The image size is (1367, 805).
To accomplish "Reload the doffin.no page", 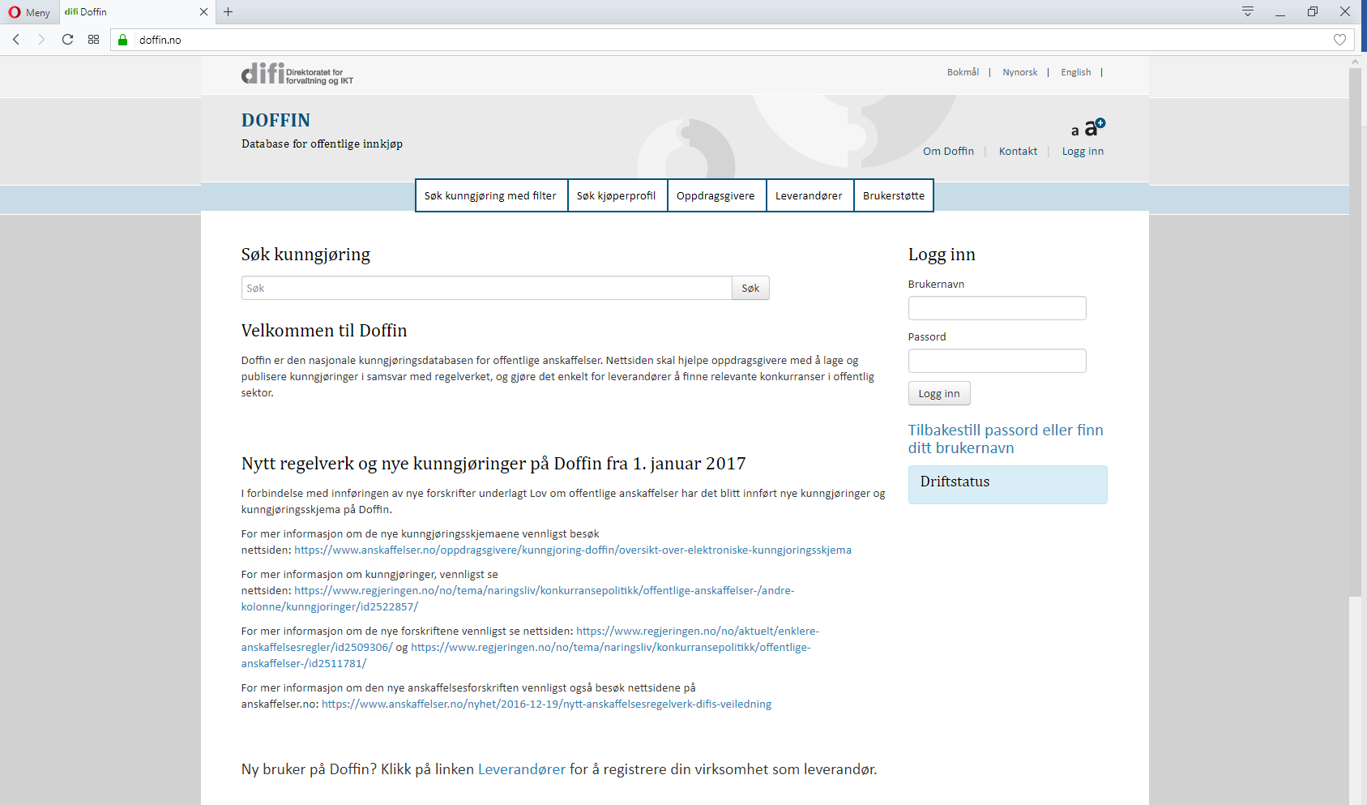I will [x=67, y=39].
